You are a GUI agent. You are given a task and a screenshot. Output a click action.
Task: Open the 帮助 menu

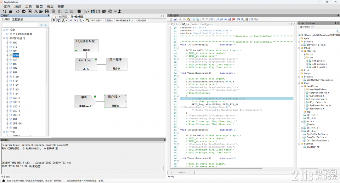click(61, 7)
